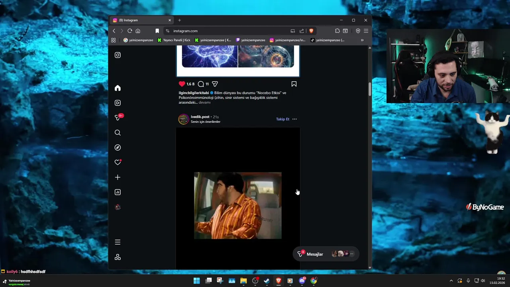Open Notifications heart in the sidebar

coord(118,162)
